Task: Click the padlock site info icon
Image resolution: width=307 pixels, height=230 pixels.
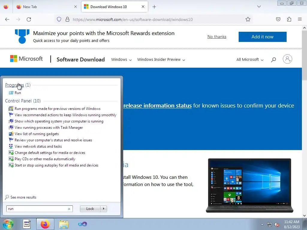Action: 67,19
